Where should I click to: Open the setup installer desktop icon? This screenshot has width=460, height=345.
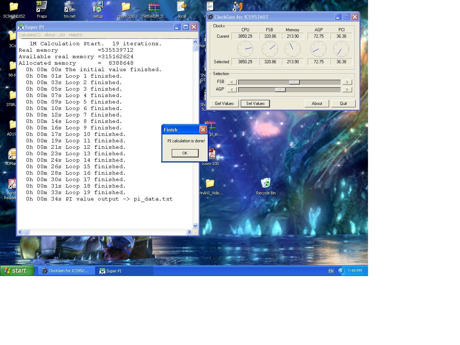coord(98,7)
